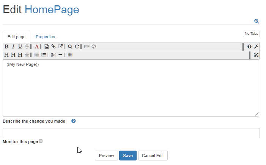
Task: Insert a table using grid icon
Action: pos(70,55)
